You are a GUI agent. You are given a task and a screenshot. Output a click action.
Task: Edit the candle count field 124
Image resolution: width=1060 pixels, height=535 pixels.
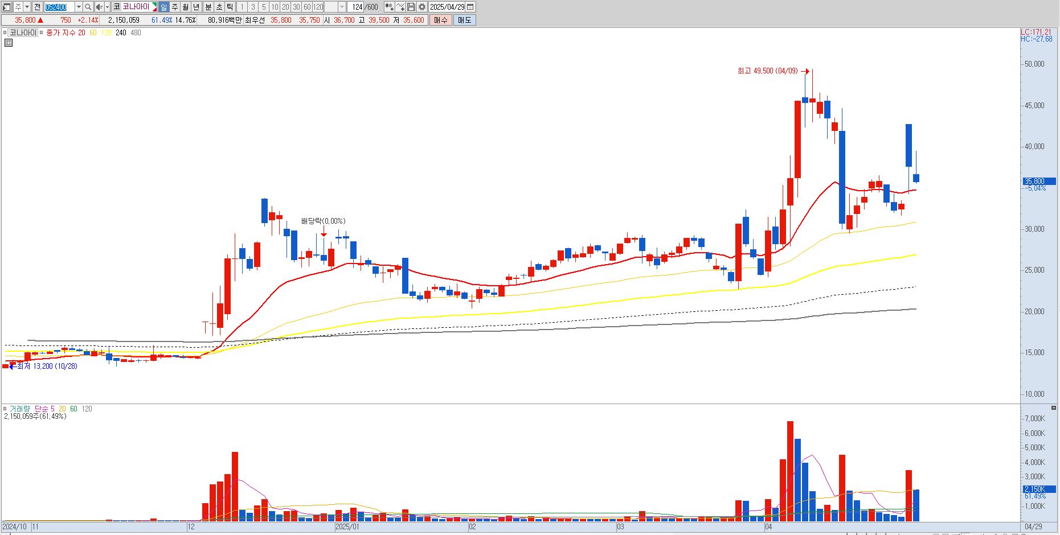pyautogui.click(x=356, y=7)
